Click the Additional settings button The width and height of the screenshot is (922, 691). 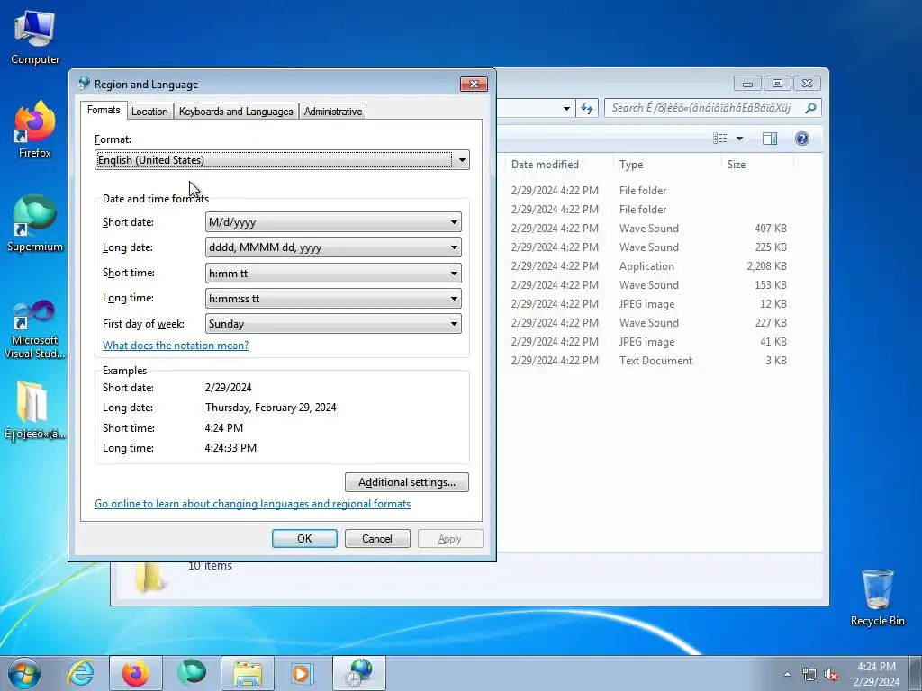407,482
